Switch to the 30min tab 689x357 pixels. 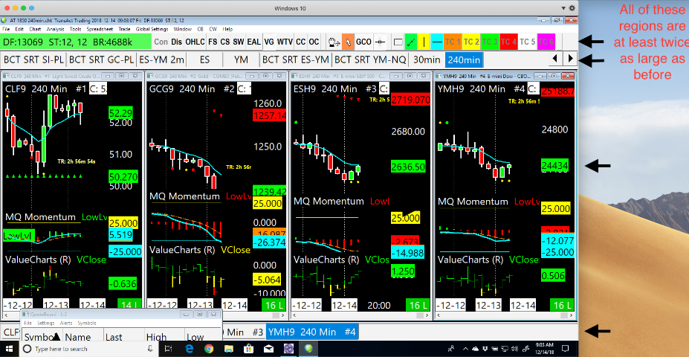coord(427,59)
